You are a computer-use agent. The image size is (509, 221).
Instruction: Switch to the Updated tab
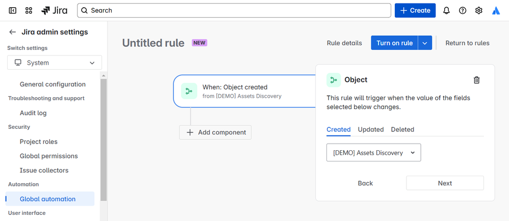click(x=371, y=129)
